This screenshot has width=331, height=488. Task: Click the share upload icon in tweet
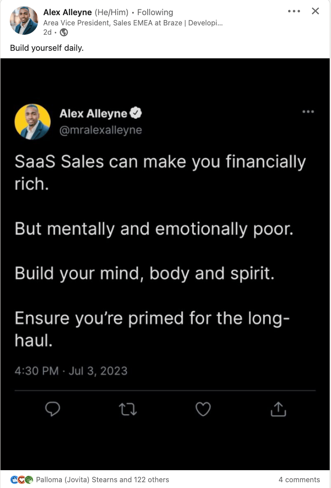click(278, 409)
